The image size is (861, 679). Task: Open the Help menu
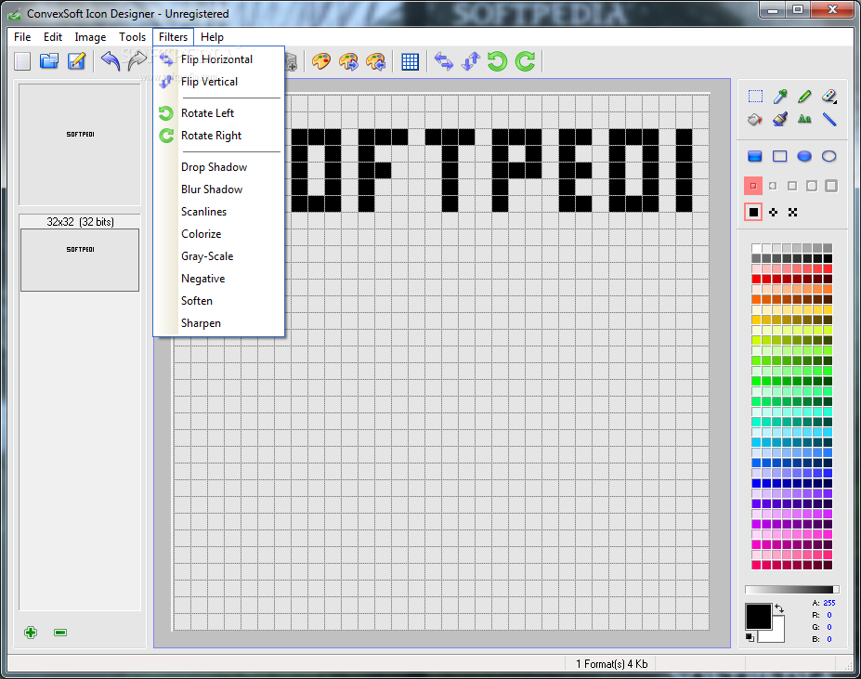(212, 37)
